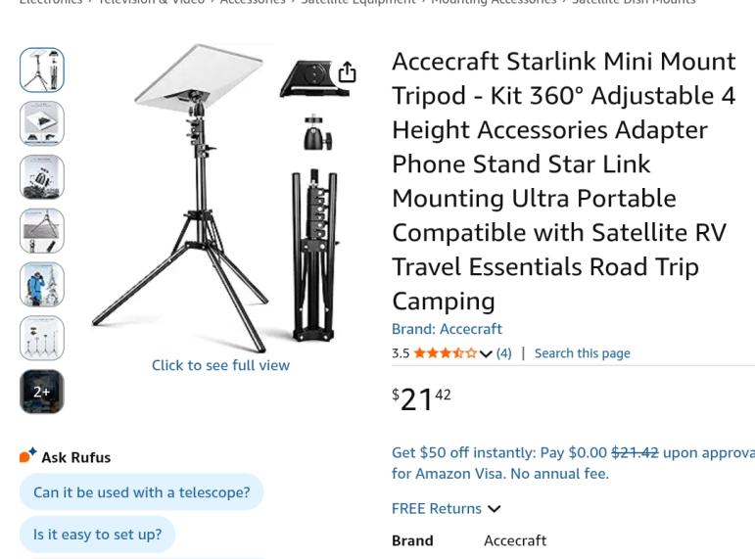Screen dimensions: 755x559
Task: Select the fourth product thumbnail
Action: [42, 231]
